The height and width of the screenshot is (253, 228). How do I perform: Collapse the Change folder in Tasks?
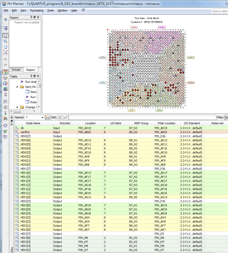[x=17, y=107]
